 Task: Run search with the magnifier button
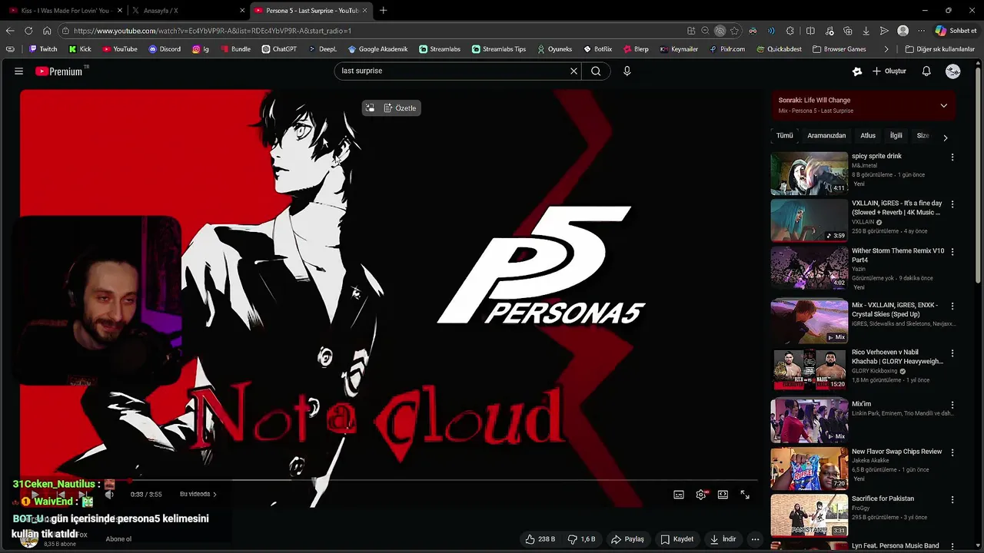click(596, 71)
